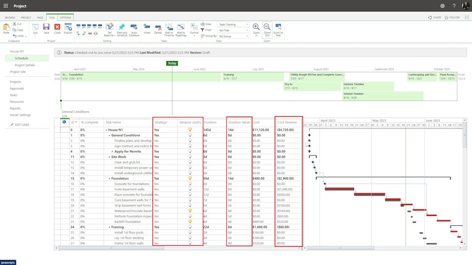Open the settings gear in the header
Image resolution: width=472 pixels, height=265 pixels.
442,6
